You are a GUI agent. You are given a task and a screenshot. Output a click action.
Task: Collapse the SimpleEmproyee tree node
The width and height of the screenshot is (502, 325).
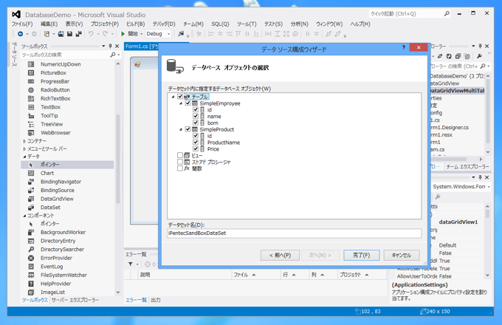(181, 103)
